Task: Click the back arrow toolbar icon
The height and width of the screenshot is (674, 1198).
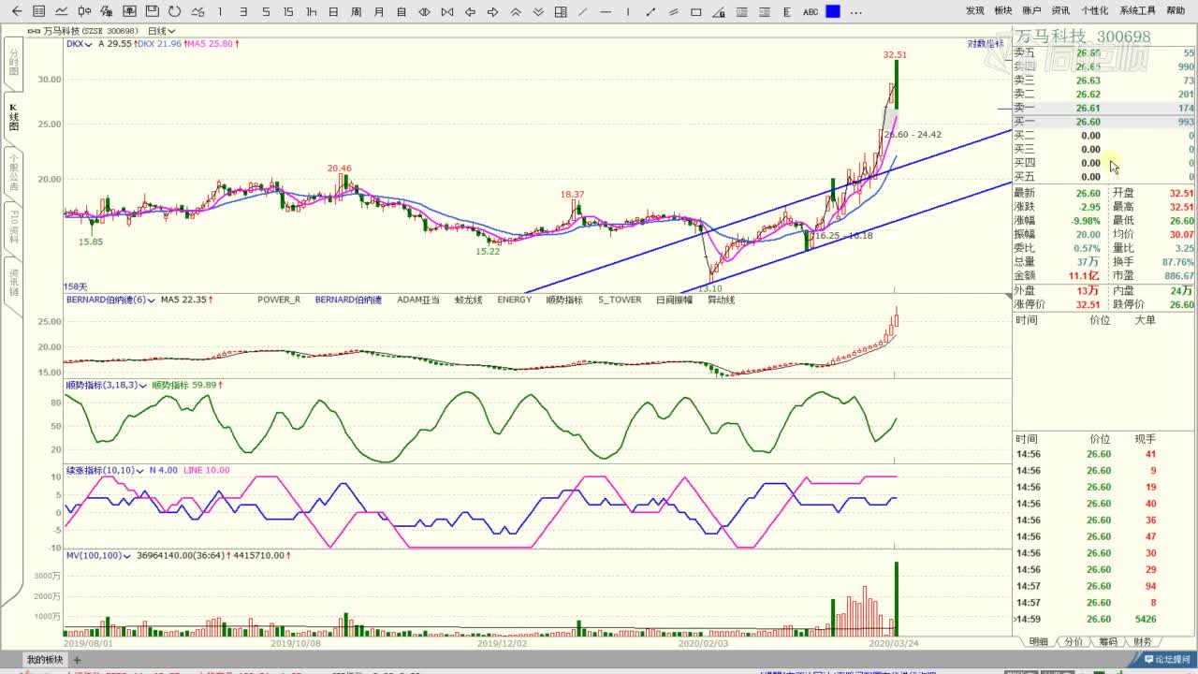Action: [16, 11]
